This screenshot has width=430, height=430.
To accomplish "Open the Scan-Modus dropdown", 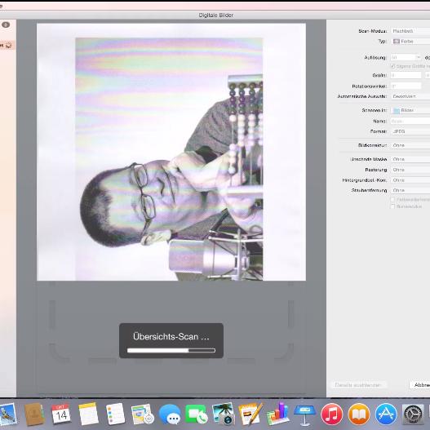I will pos(410,31).
